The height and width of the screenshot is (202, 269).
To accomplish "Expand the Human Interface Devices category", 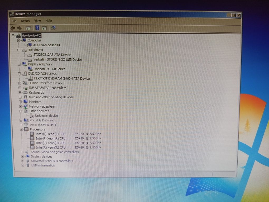I will (20, 83).
